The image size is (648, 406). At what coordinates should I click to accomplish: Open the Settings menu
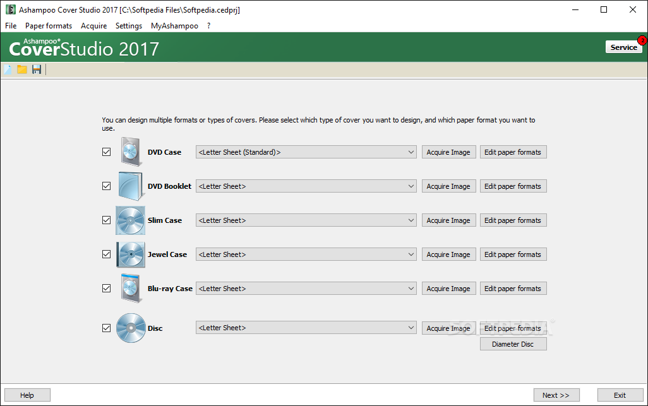click(128, 26)
